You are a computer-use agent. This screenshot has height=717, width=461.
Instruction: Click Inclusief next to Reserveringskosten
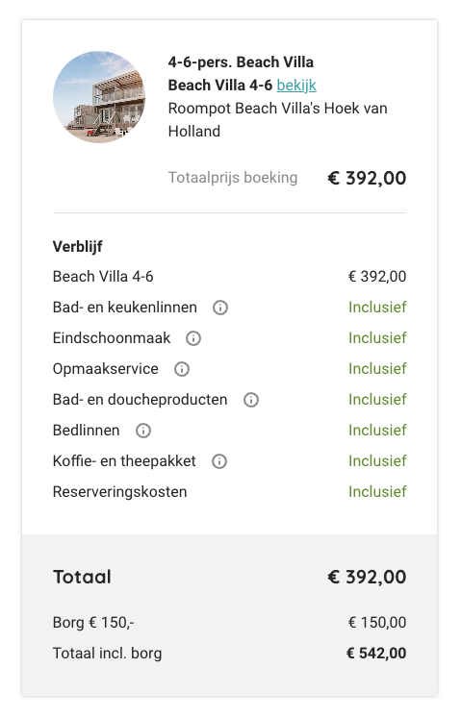coord(377,491)
